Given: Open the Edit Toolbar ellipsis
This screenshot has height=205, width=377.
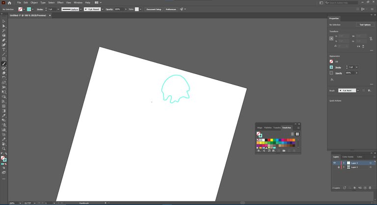Looking at the screenshot, I should [x=3, y=179].
